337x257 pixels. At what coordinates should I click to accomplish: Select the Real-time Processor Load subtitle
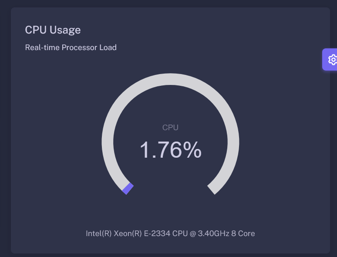pos(71,47)
